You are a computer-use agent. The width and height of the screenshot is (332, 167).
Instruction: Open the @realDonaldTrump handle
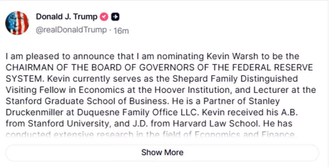click(x=72, y=30)
